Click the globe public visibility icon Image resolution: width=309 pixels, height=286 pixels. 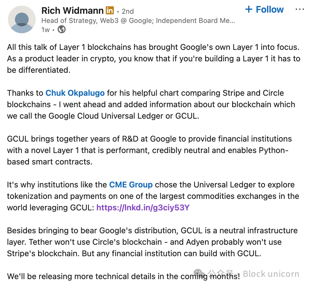coord(62,29)
